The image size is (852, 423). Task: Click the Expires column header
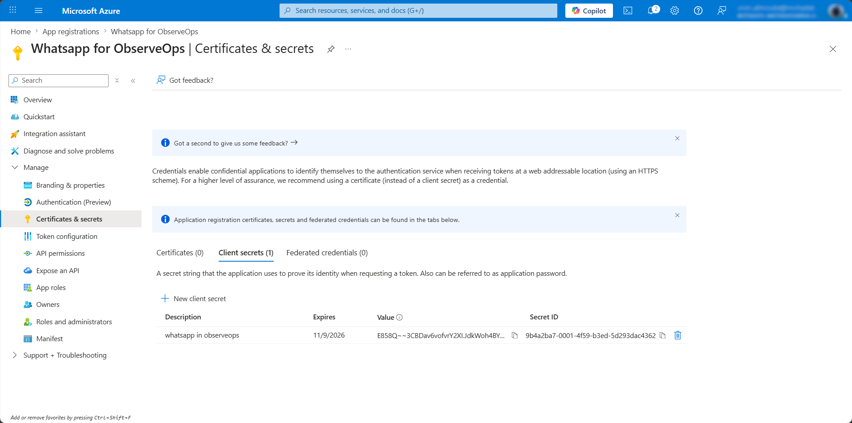coord(324,317)
